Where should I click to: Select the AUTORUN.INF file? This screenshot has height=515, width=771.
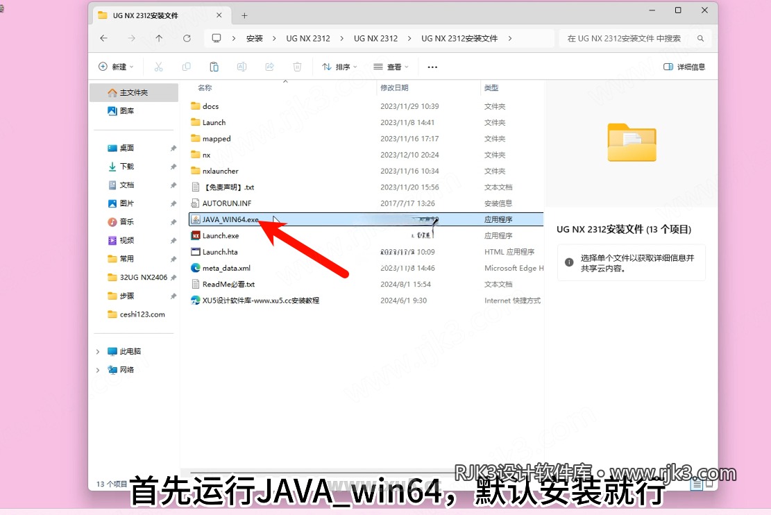(x=366, y=203)
